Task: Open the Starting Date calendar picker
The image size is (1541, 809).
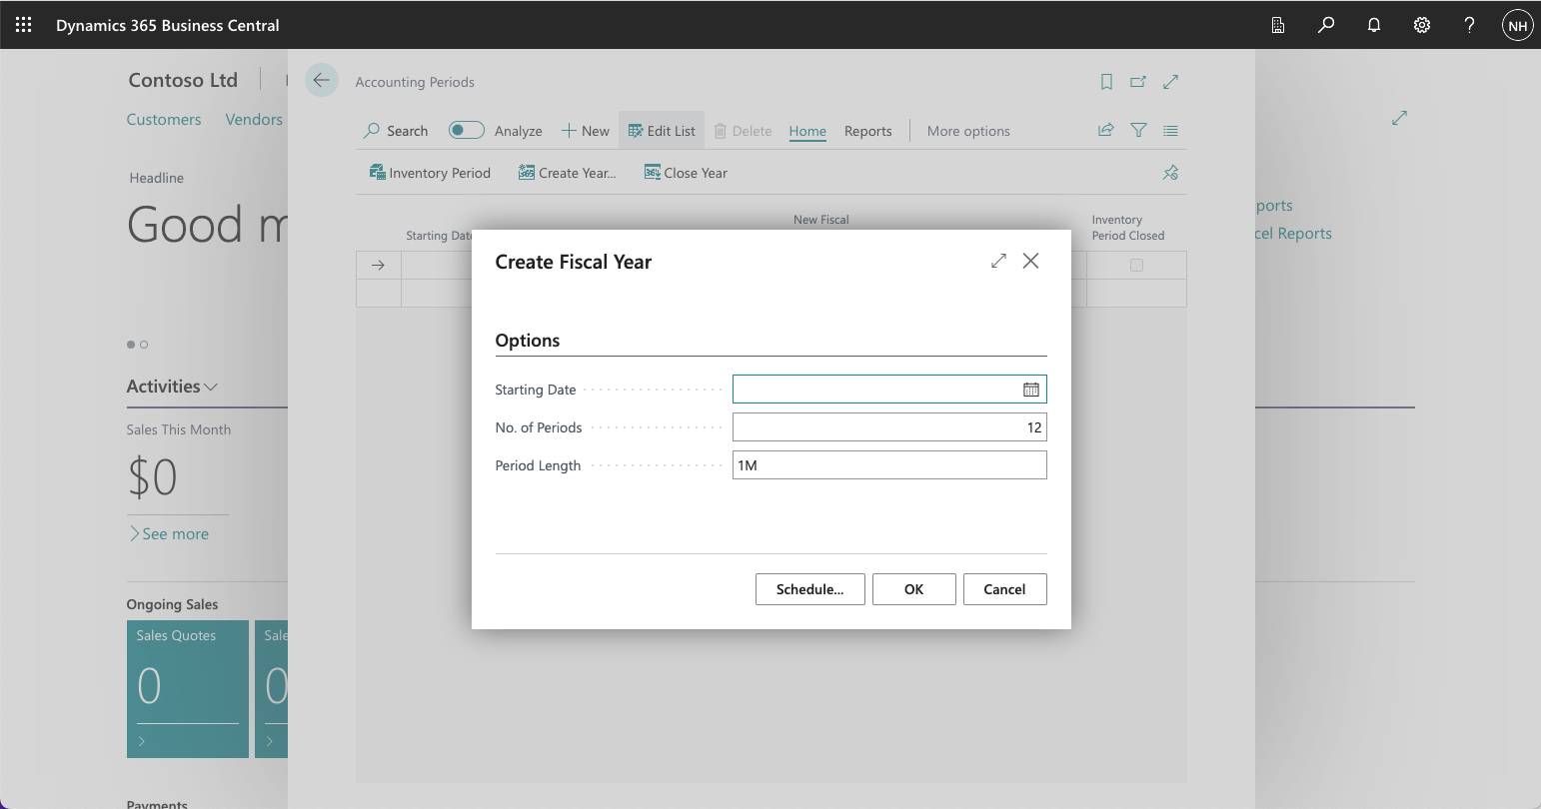Action: (1030, 390)
